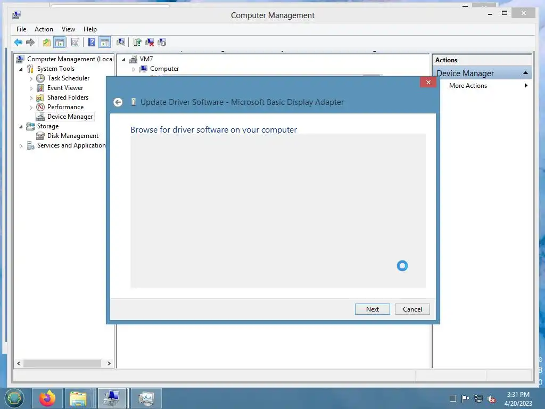Expand the Task Scheduler node
This screenshot has width=545, height=409.
tap(31, 79)
